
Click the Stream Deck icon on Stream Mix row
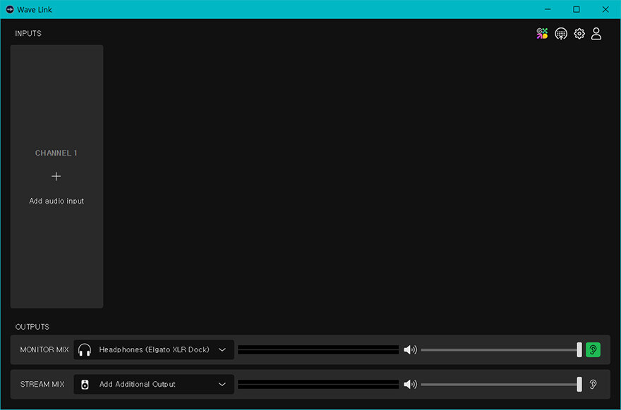tap(85, 384)
